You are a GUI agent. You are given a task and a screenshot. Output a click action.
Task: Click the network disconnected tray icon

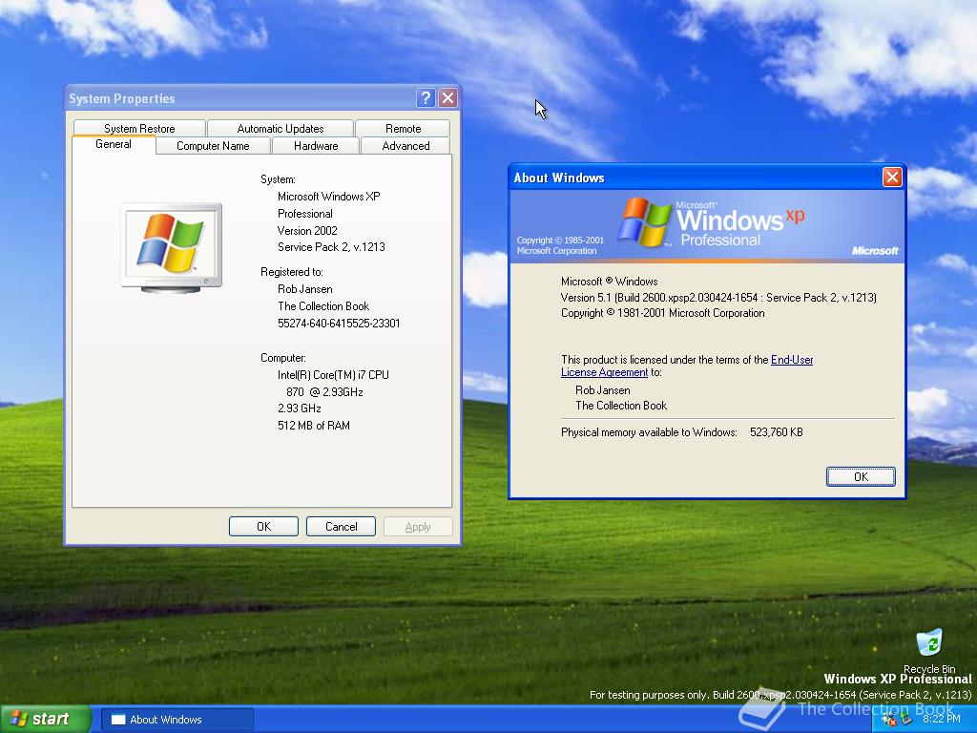[889, 720]
